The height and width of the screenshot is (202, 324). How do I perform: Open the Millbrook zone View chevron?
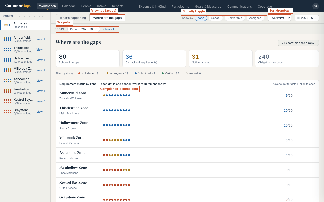45,70
